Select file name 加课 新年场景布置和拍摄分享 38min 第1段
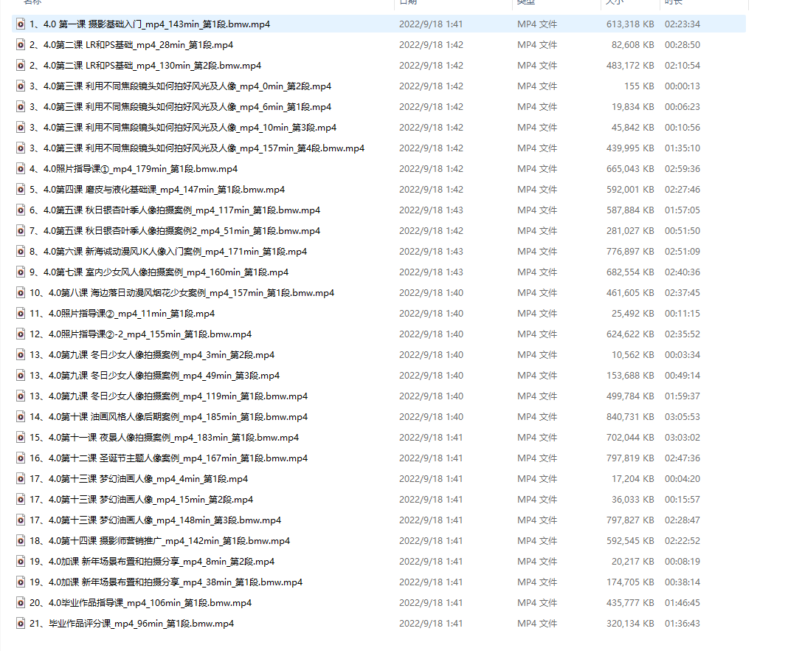 tap(166, 582)
